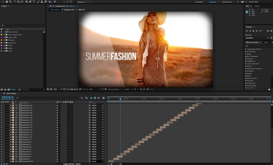Create a new composition from Project panel
Viewport: 273px width, 165px height.
9,90
